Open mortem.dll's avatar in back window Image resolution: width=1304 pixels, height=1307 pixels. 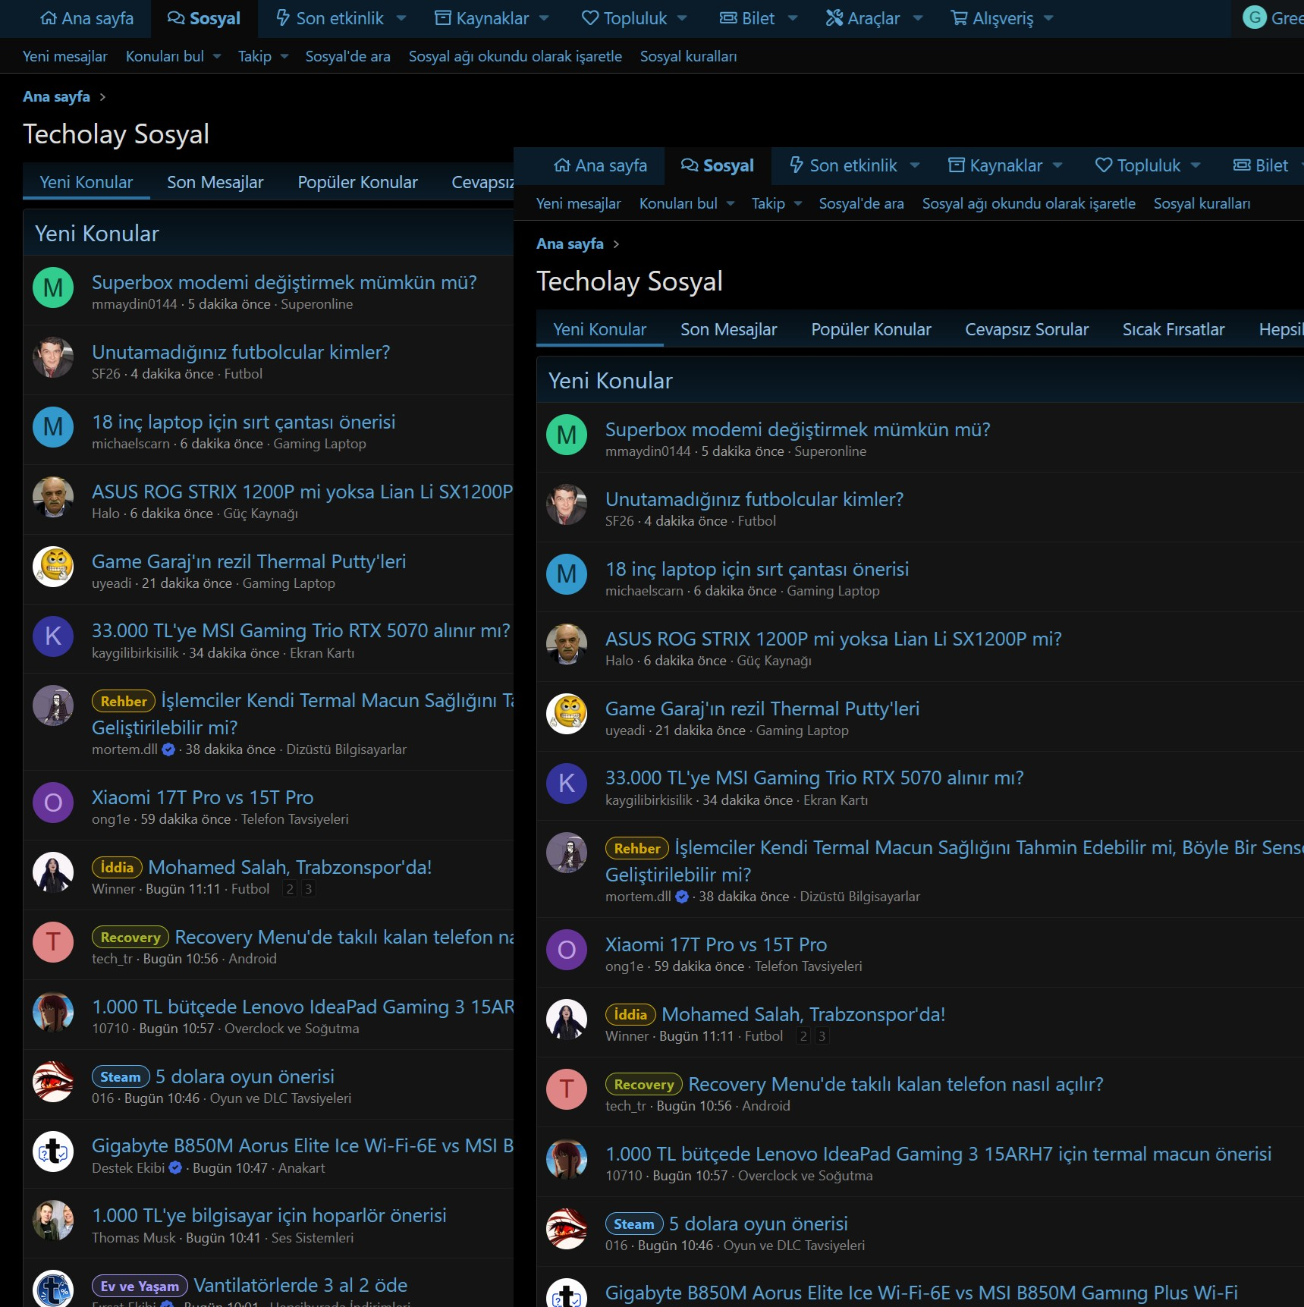pos(53,706)
